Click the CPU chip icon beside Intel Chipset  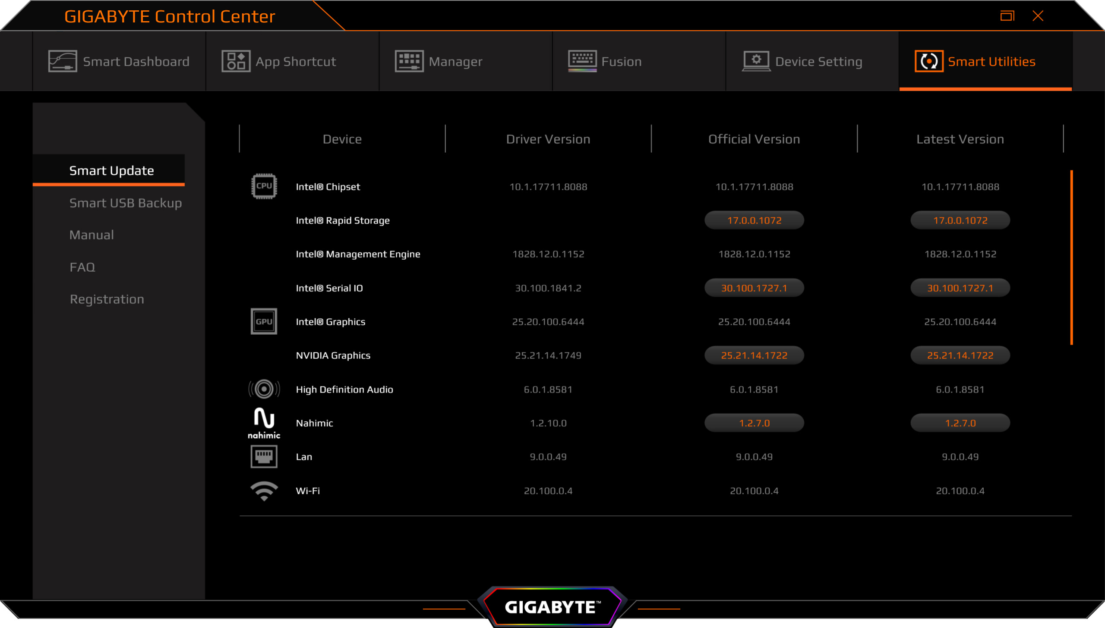coord(264,186)
